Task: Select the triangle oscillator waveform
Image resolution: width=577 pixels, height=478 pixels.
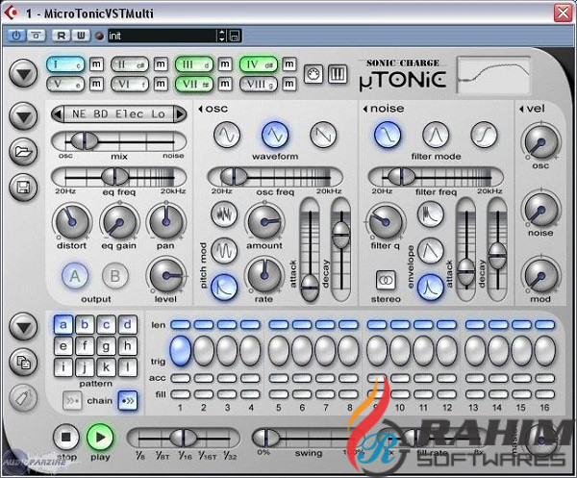Action: pos(275,135)
